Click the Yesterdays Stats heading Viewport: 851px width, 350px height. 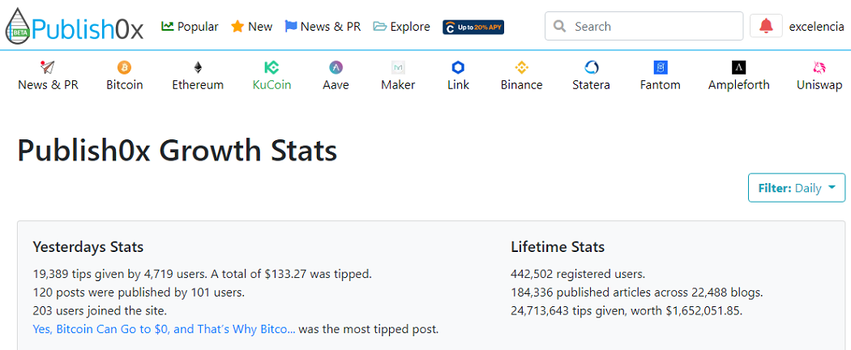tap(88, 247)
